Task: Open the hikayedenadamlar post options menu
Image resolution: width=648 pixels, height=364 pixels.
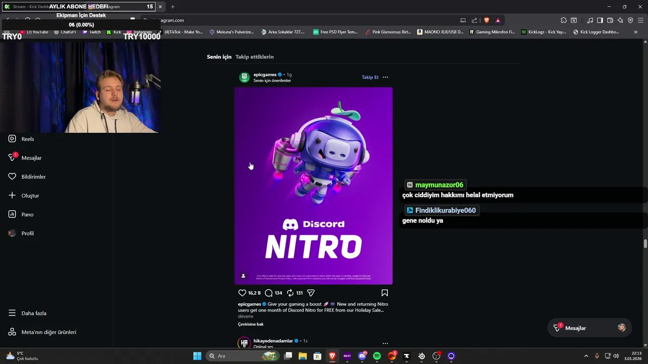Action: tap(385, 343)
